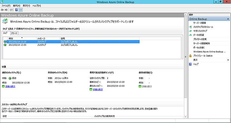This screenshot has height=123, width=231.
Task: Open the ファイル(F) menu
Action: (x=6, y=5)
